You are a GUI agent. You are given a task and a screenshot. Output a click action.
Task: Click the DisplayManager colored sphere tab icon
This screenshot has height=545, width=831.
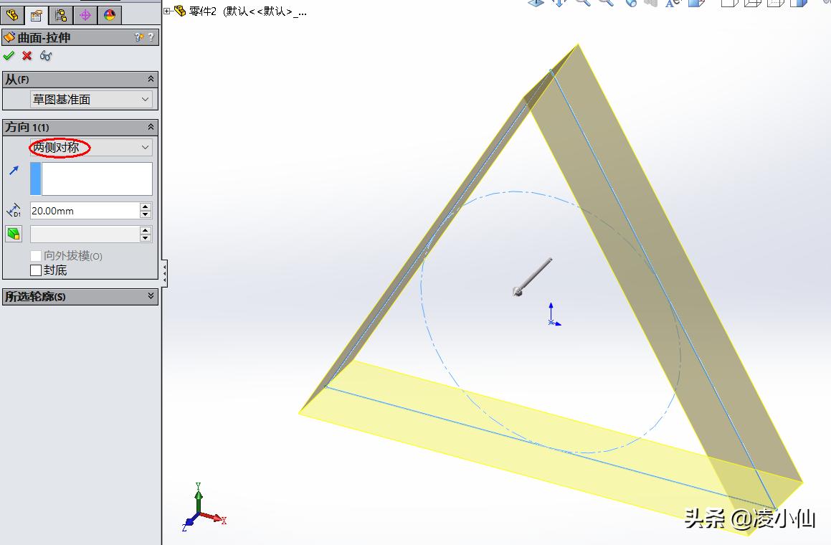110,14
